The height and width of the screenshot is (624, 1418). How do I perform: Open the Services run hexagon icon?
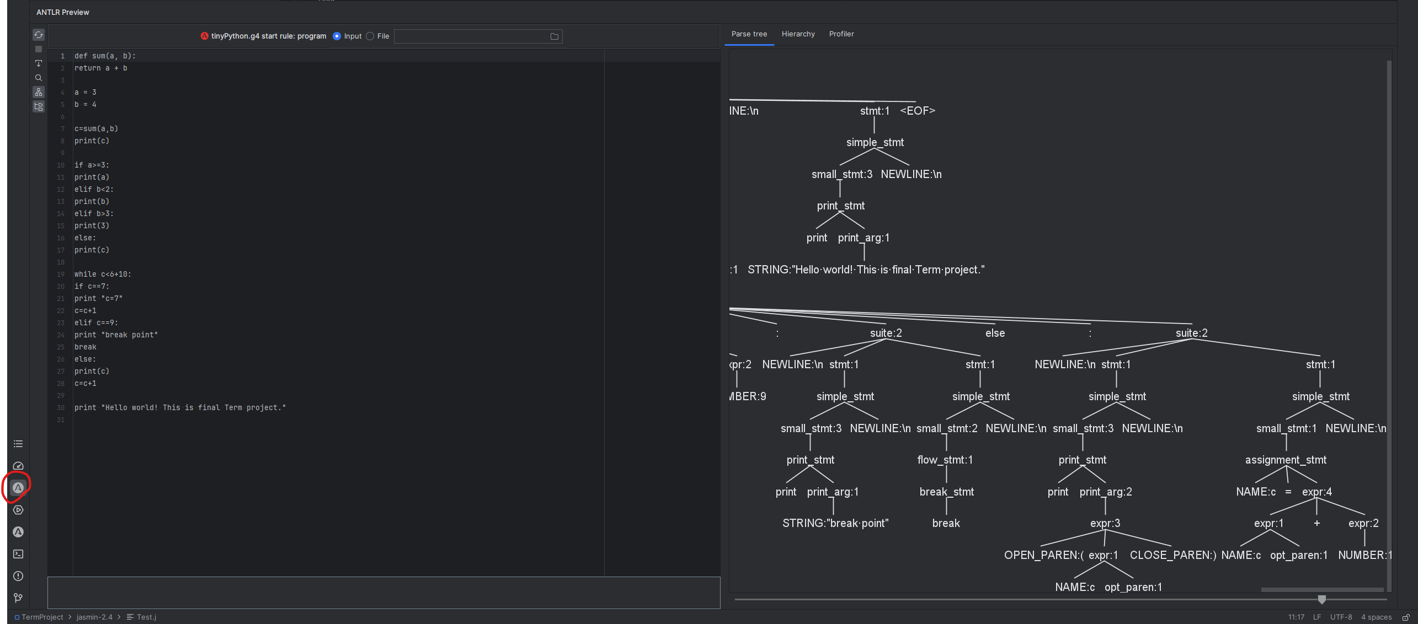click(18, 510)
